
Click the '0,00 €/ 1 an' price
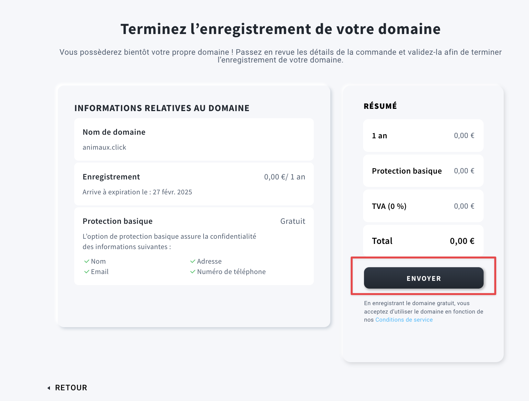coord(285,177)
